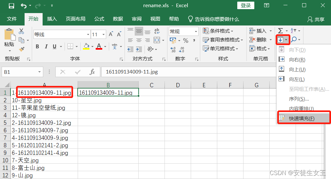Viewport: 331px width, 179px height.
Task: Click the Increase Decimal icon
Action: [x=173, y=50]
